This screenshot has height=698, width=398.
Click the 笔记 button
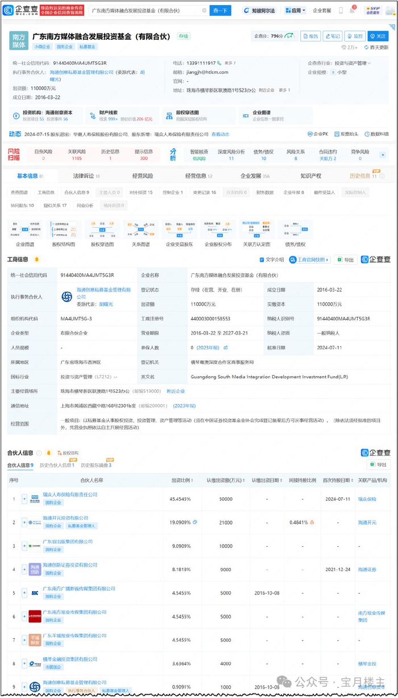point(333,36)
